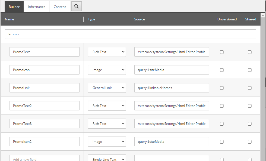
Task: Open Type dropdown for PromoText2 field
Action: pos(107,106)
